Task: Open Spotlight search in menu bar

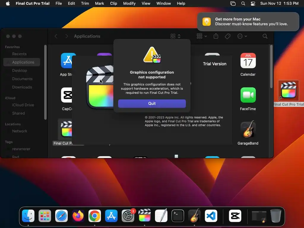Action: 243,3
